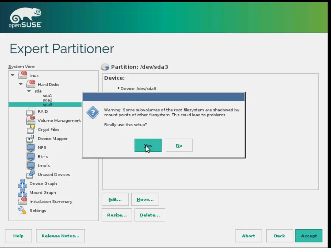Open the Device Graph view
Screen dimensions: 331x248
[43, 183]
